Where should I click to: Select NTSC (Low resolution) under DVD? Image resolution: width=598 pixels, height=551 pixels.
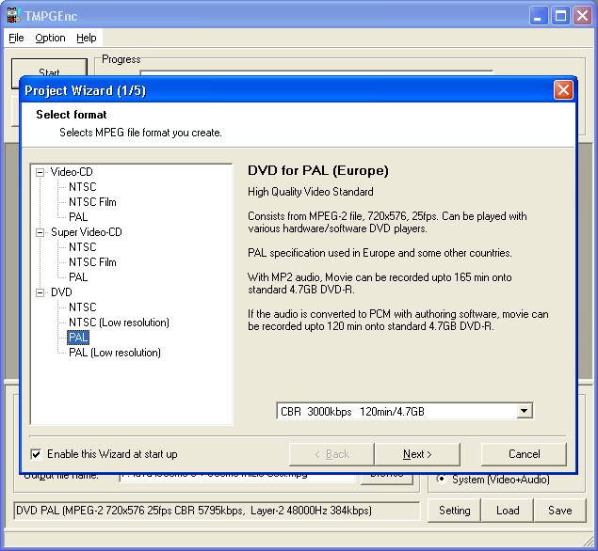(x=119, y=323)
